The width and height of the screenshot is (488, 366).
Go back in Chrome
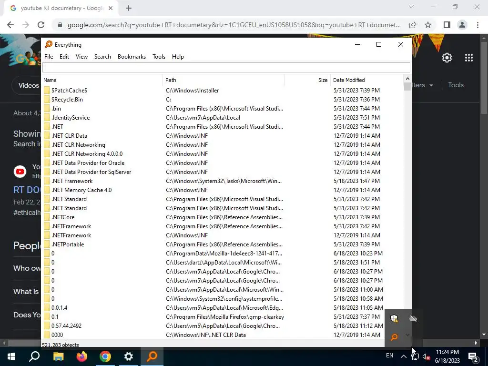(10, 25)
